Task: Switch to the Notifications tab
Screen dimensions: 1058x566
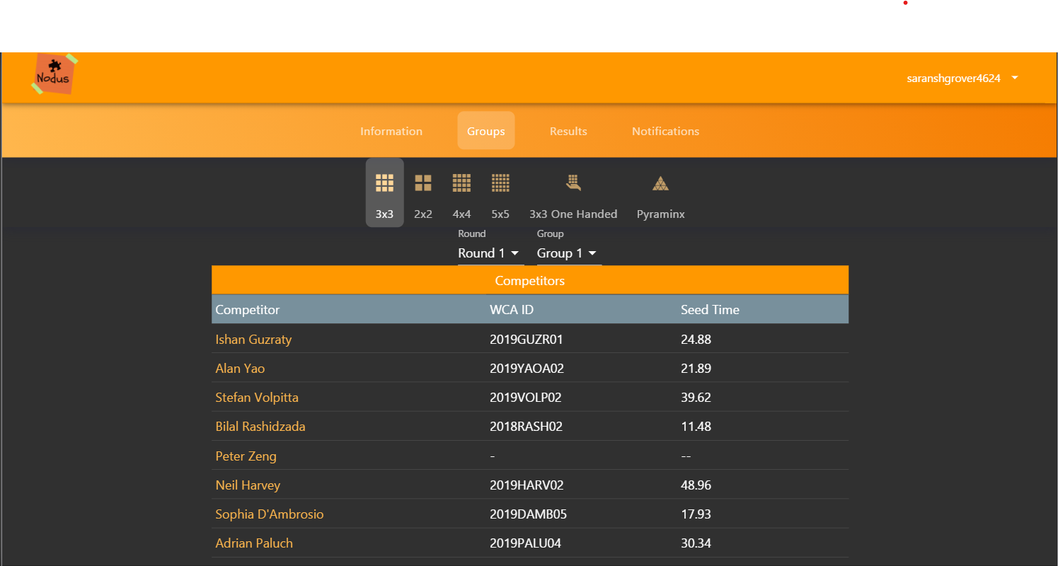Action: tap(665, 131)
